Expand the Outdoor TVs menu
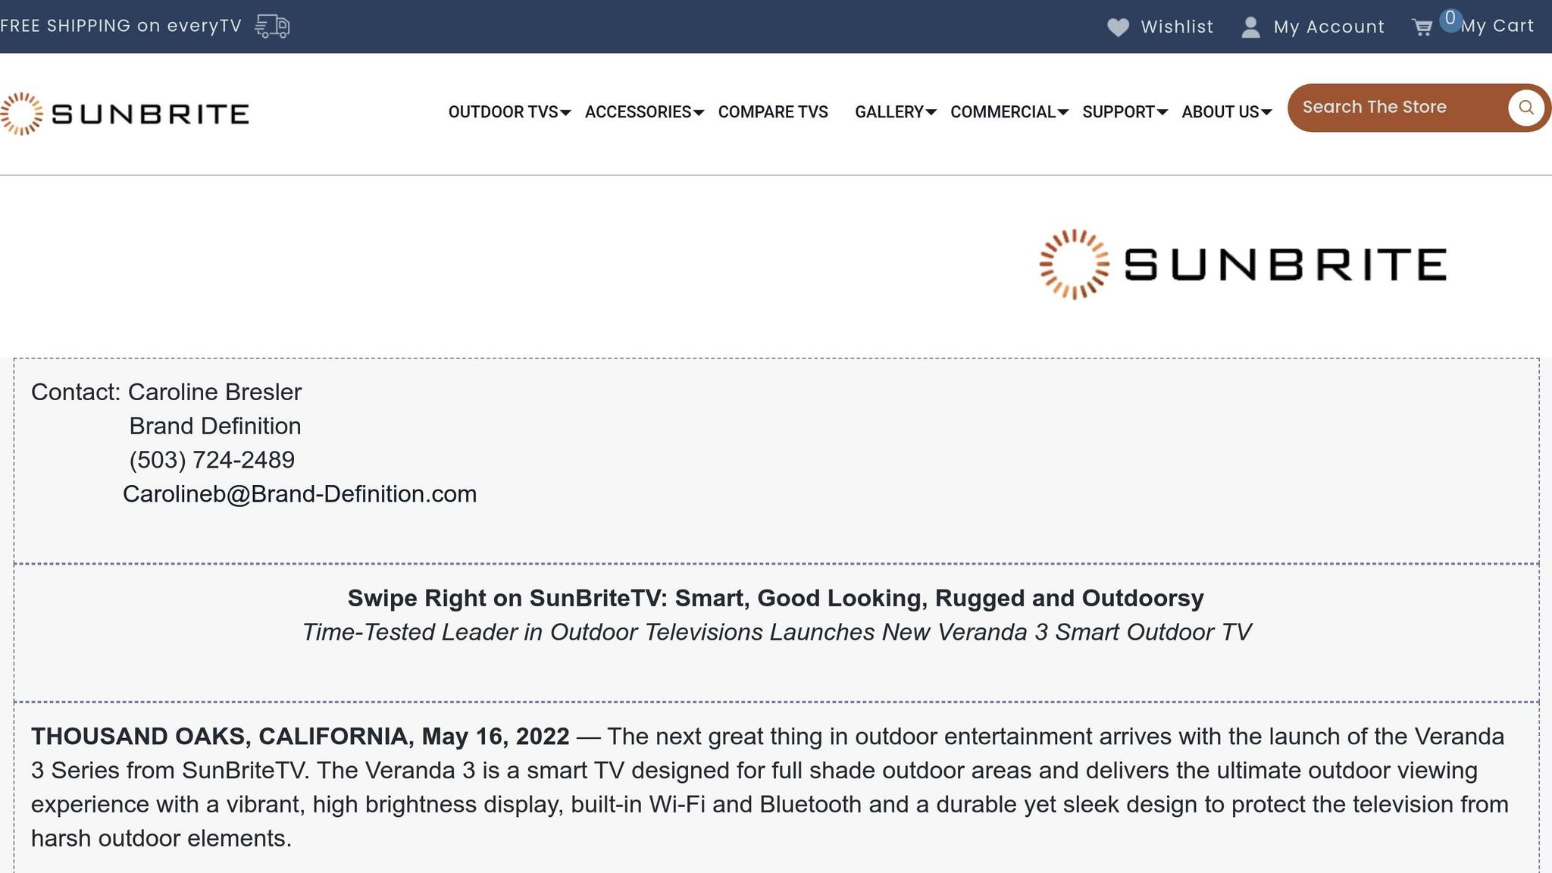 tap(509, 112)
